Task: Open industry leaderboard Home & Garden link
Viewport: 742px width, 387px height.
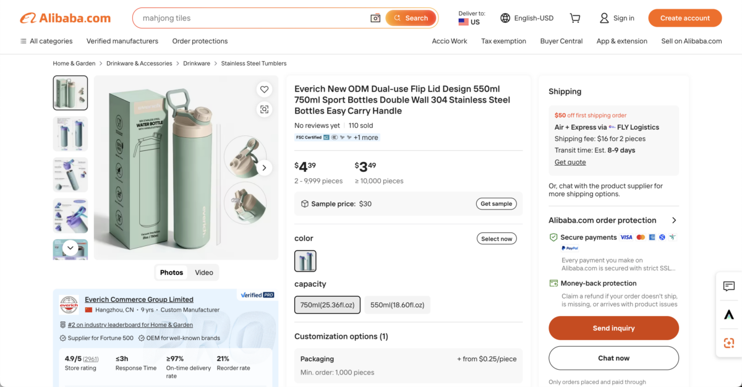Action: click(x=130, y=325)
